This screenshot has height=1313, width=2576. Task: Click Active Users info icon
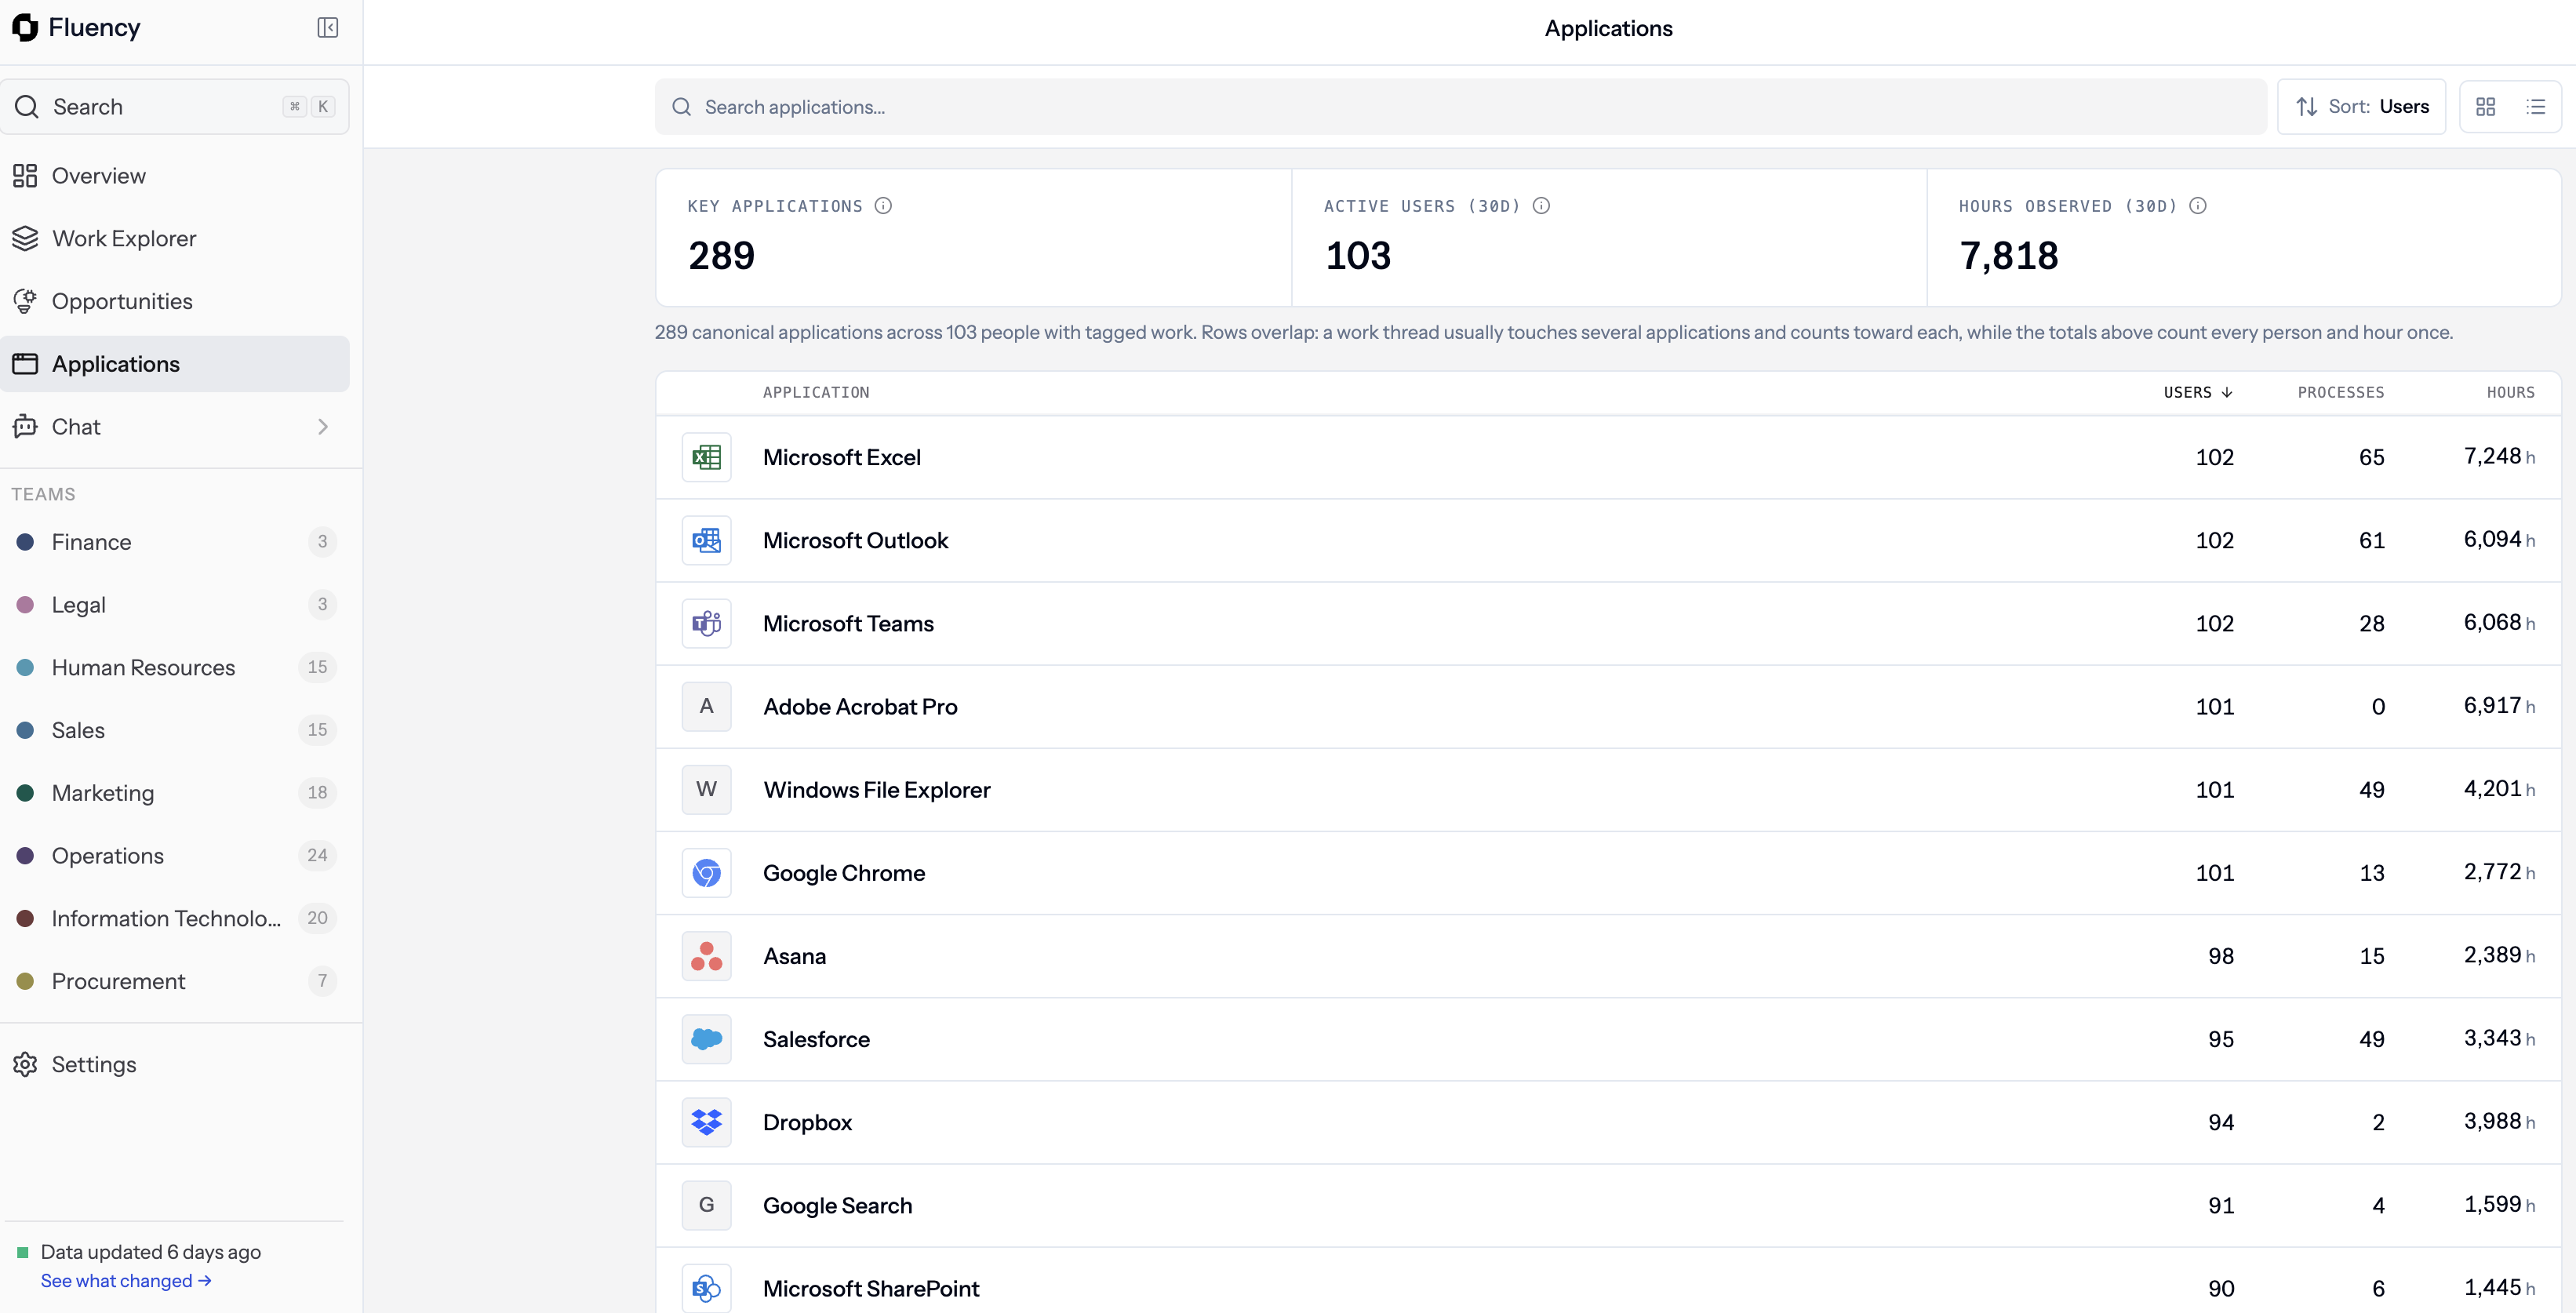pyautogui.click(x=1541, y=206)
